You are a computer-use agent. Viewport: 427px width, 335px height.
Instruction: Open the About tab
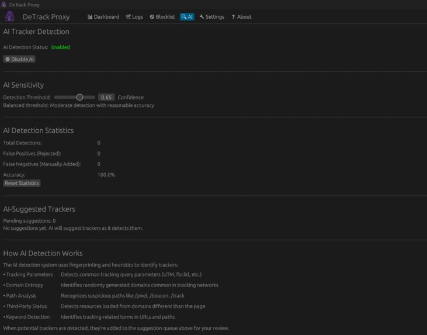coord(241,17)
